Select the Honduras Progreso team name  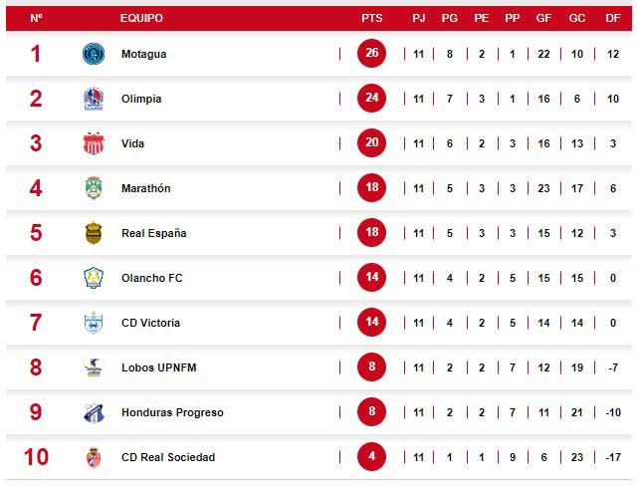(x=172, y=412)
